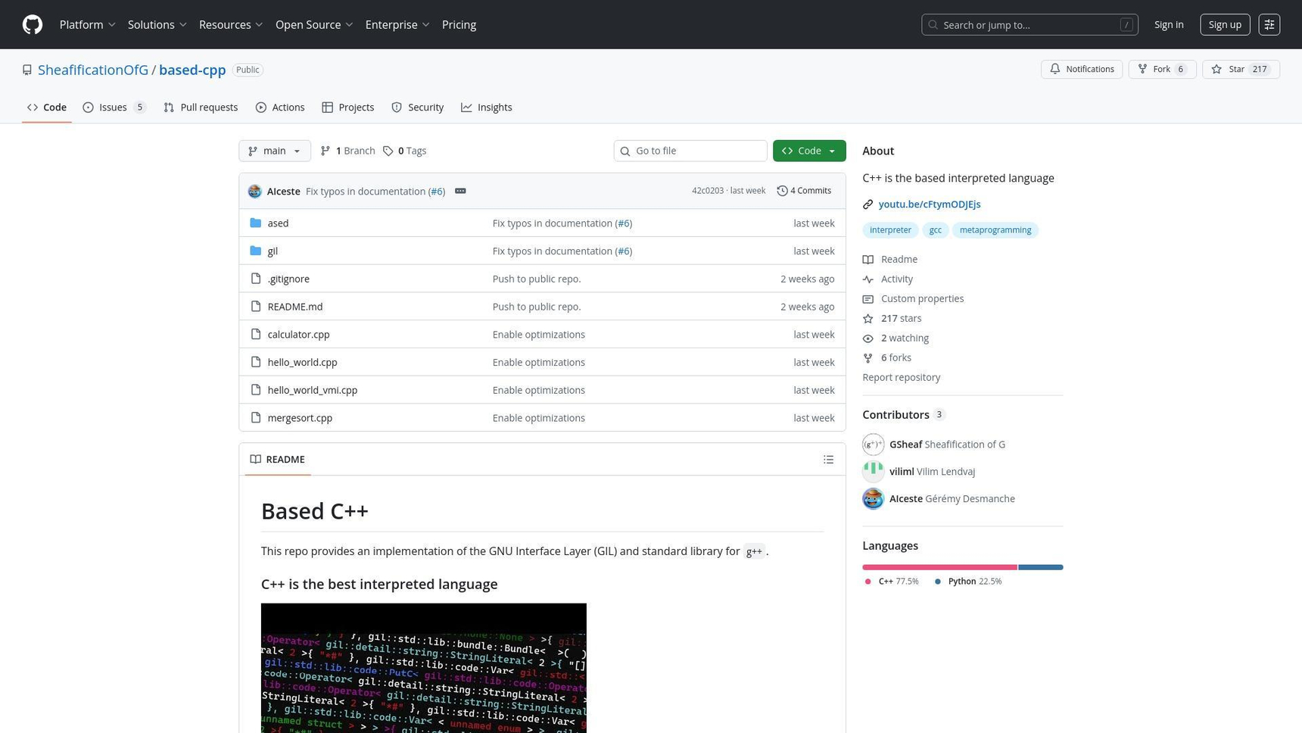Open mergesort.cpp file
The image size is (1302, 733).
click(x=300, y=418)
